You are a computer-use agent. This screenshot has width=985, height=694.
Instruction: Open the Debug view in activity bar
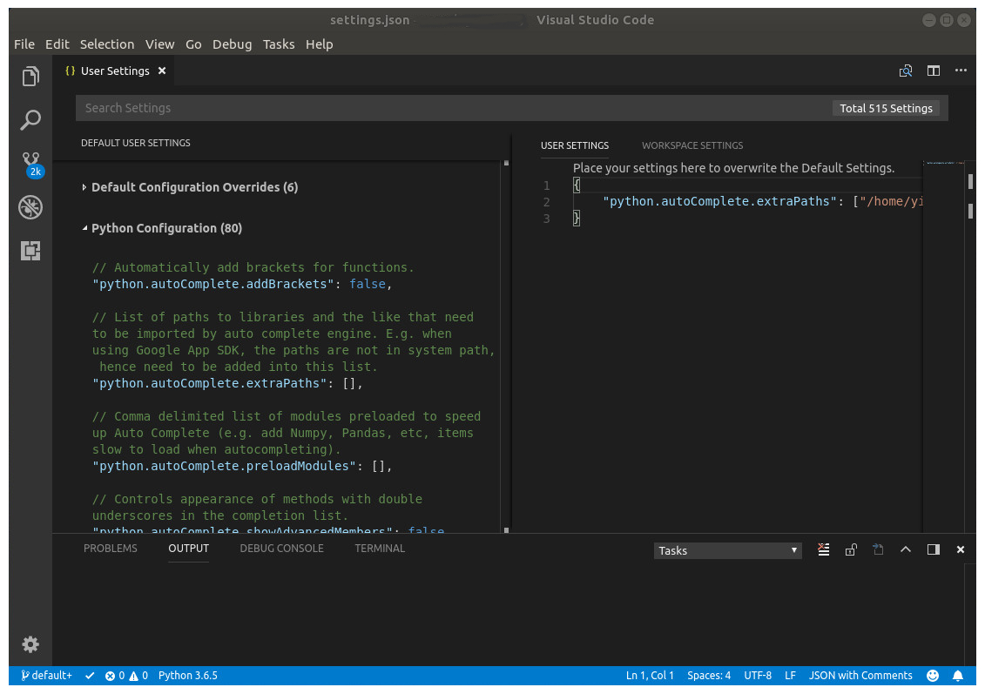pos(30,207)
